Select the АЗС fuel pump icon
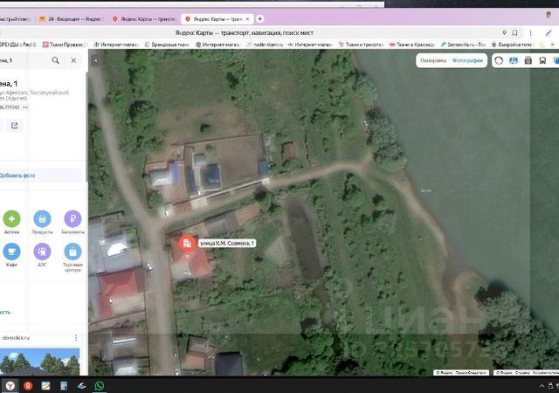 (42, 252)
